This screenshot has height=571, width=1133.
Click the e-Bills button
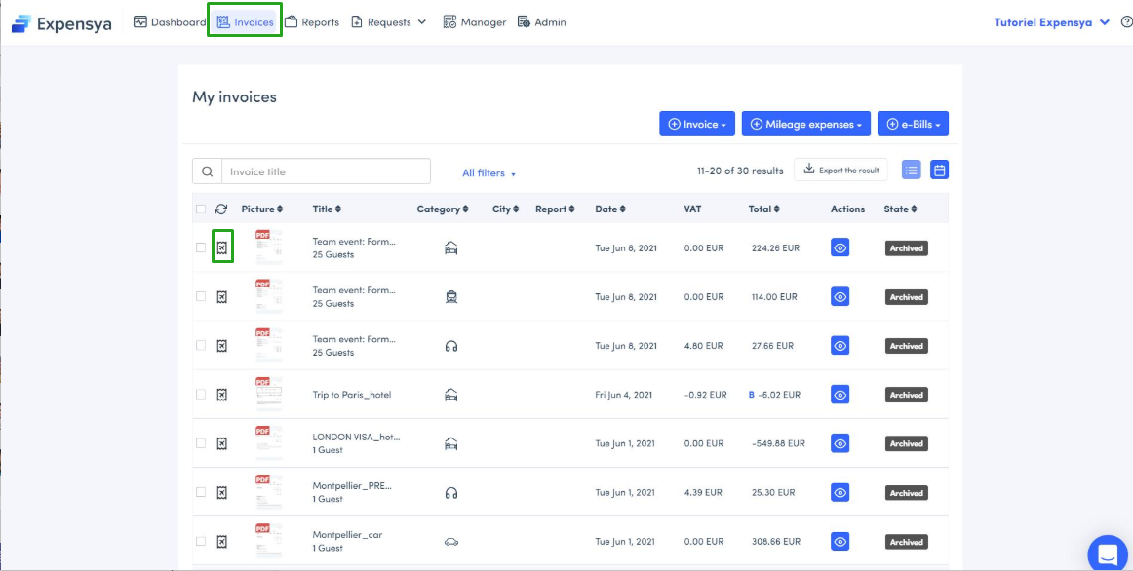(x=913, y=125)
